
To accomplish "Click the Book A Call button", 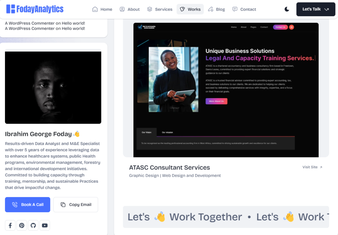I will [28, 205].
